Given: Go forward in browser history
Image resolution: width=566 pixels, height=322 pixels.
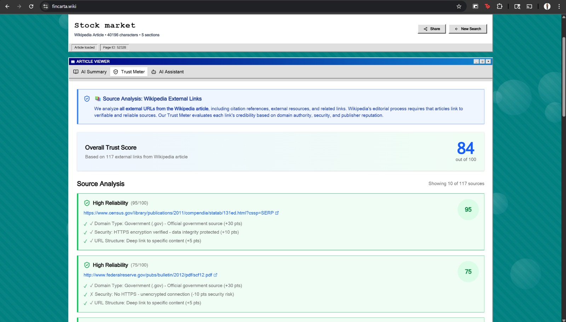Looking at the screenshot, I should [19, 6].
